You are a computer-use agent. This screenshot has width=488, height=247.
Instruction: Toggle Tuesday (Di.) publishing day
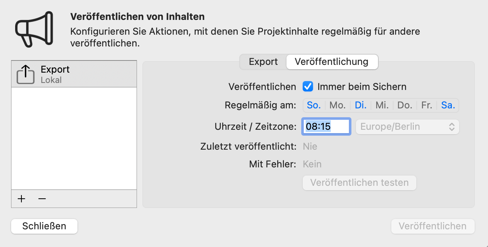pos(361,105)
